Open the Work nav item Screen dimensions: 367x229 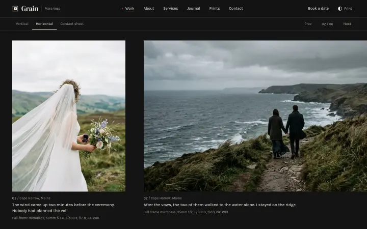click(129, 9)
